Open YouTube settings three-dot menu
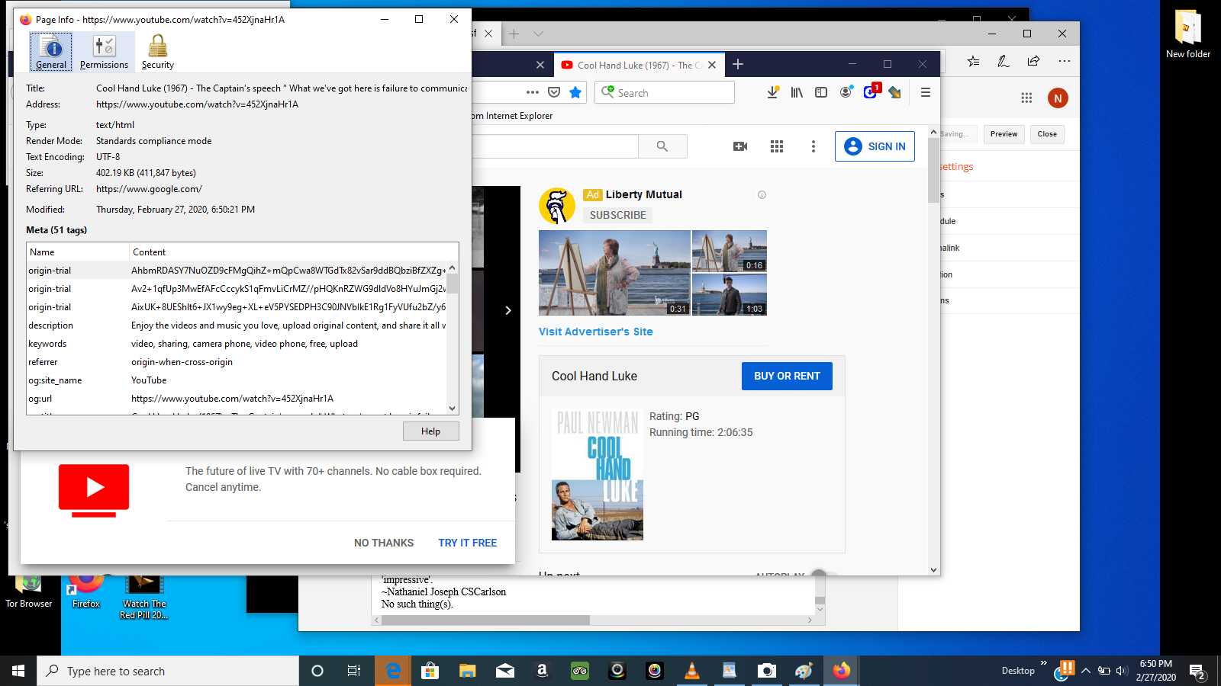 813,146
